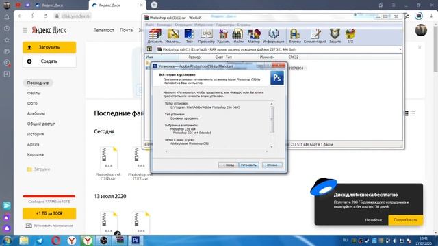438x246 pixels.
Task: Open Telegram from taskbar
Action: (40, 241)
